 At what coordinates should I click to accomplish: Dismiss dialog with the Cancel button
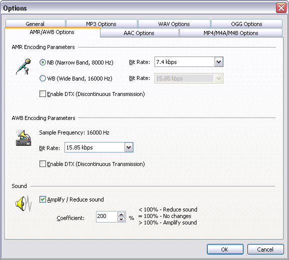pyautogui.click(x=265, y=249)
